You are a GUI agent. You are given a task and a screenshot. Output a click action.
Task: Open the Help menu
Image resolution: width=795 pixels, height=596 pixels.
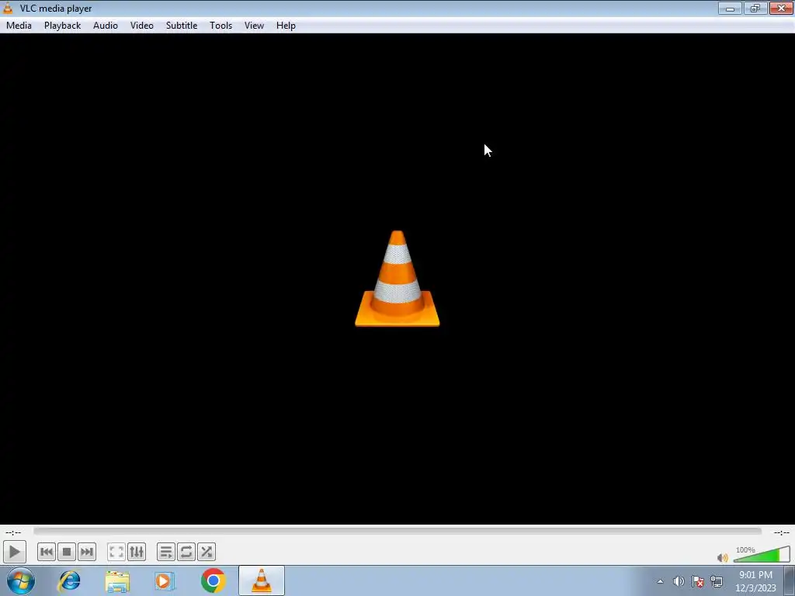[x=286, y=26]
